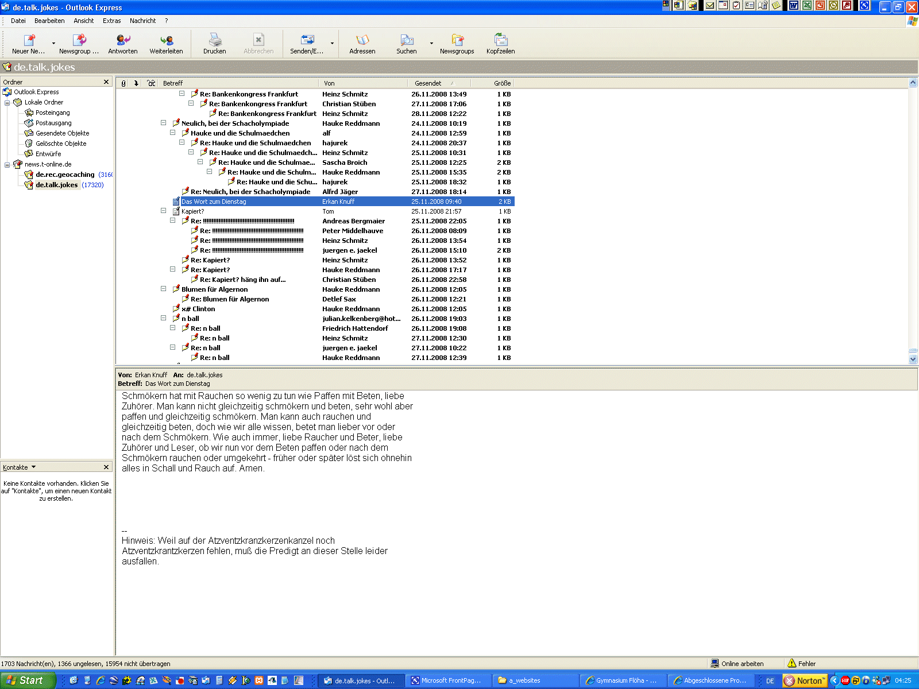Open Adressen address book icon

(362, 40)
